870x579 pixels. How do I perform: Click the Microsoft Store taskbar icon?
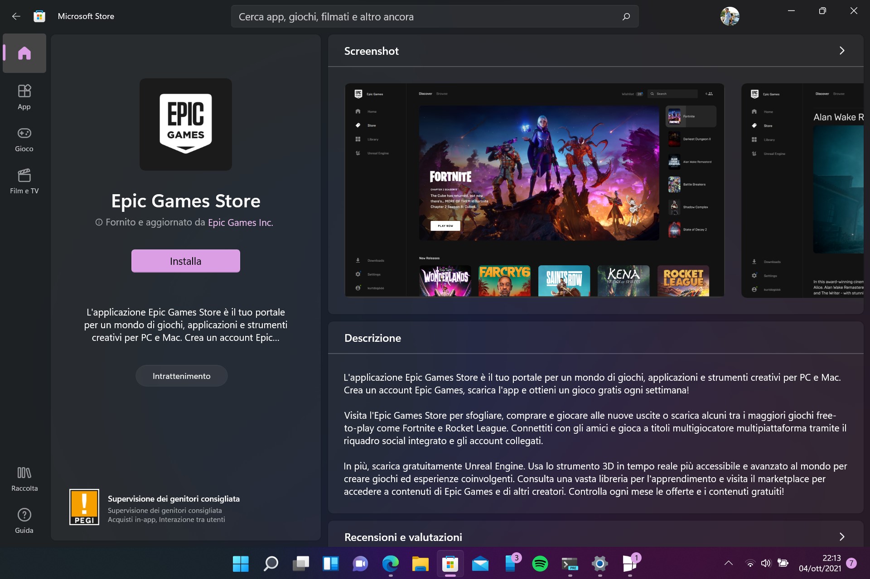point(450,564)
